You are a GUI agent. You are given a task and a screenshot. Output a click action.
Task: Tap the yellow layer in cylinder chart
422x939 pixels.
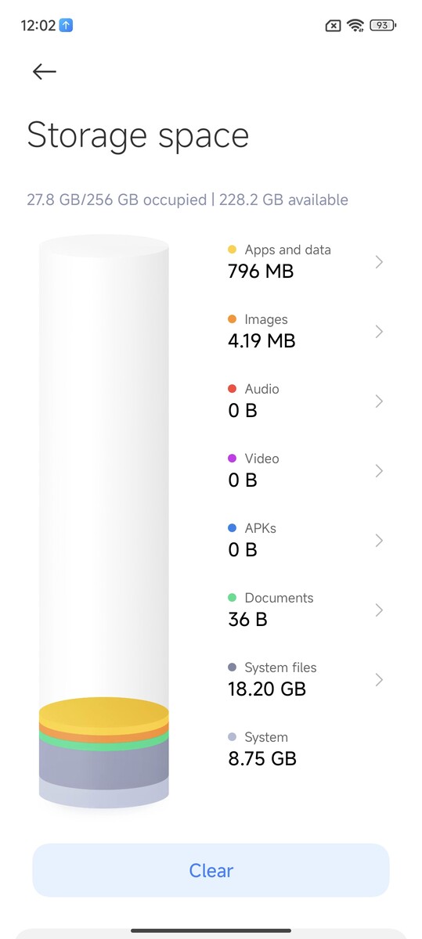pyautogui.click(x=104, y=714)
